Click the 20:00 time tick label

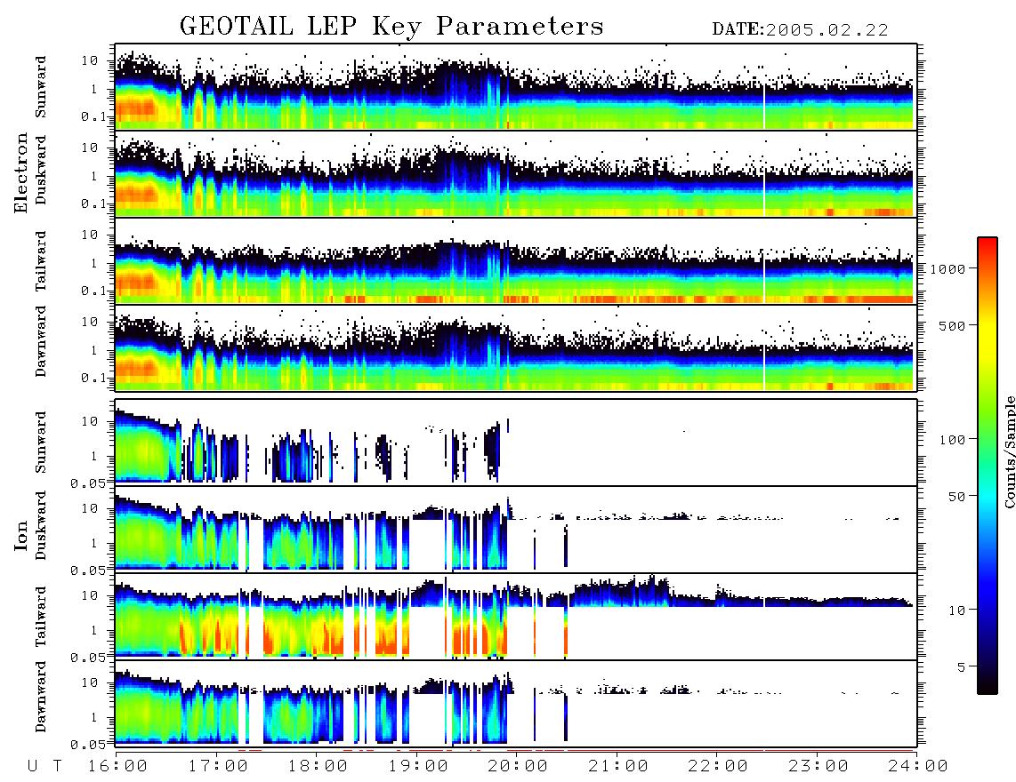(518, 767)
